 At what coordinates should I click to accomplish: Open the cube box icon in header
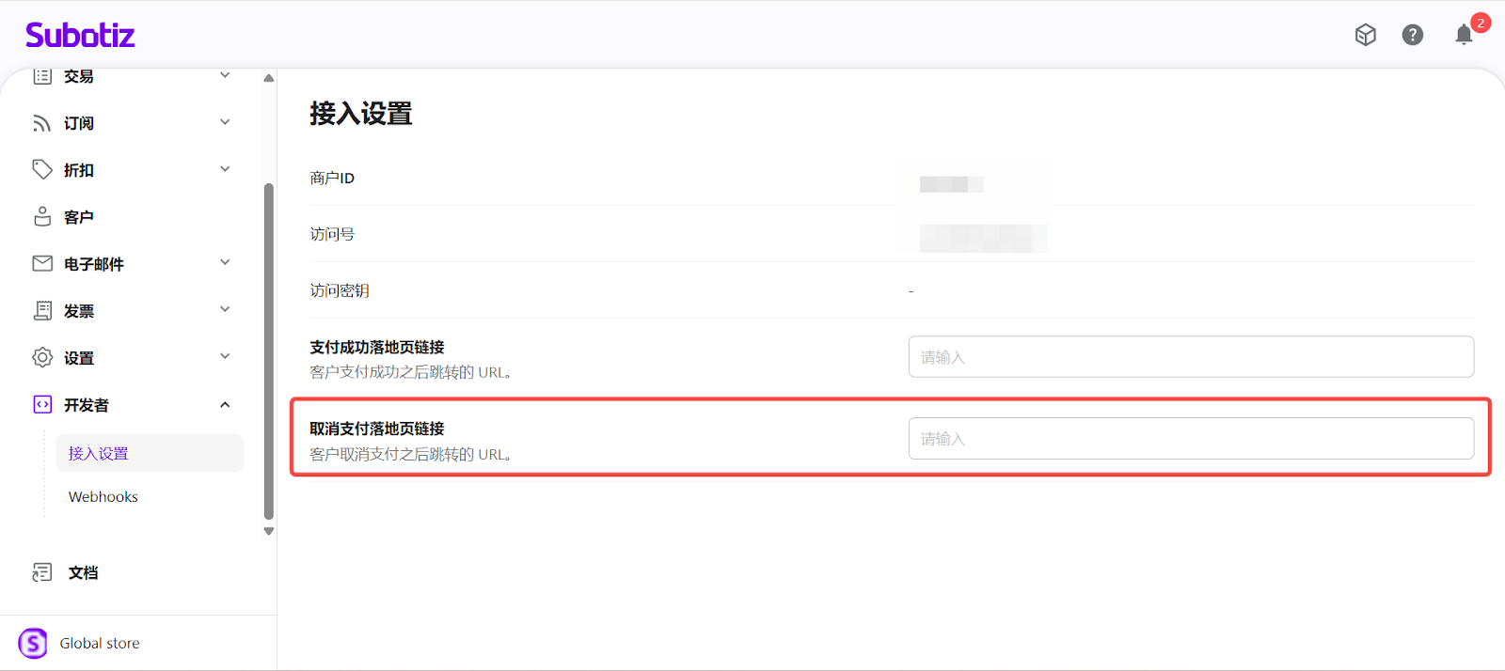pos(1366,35)
